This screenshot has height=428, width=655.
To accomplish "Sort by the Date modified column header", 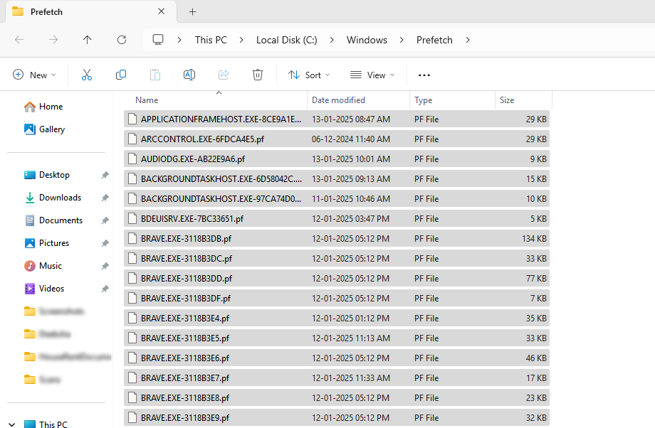I will 359,100.
